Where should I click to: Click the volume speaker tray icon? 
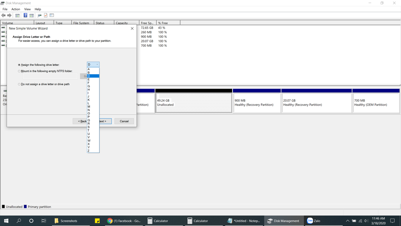point(366,221)
